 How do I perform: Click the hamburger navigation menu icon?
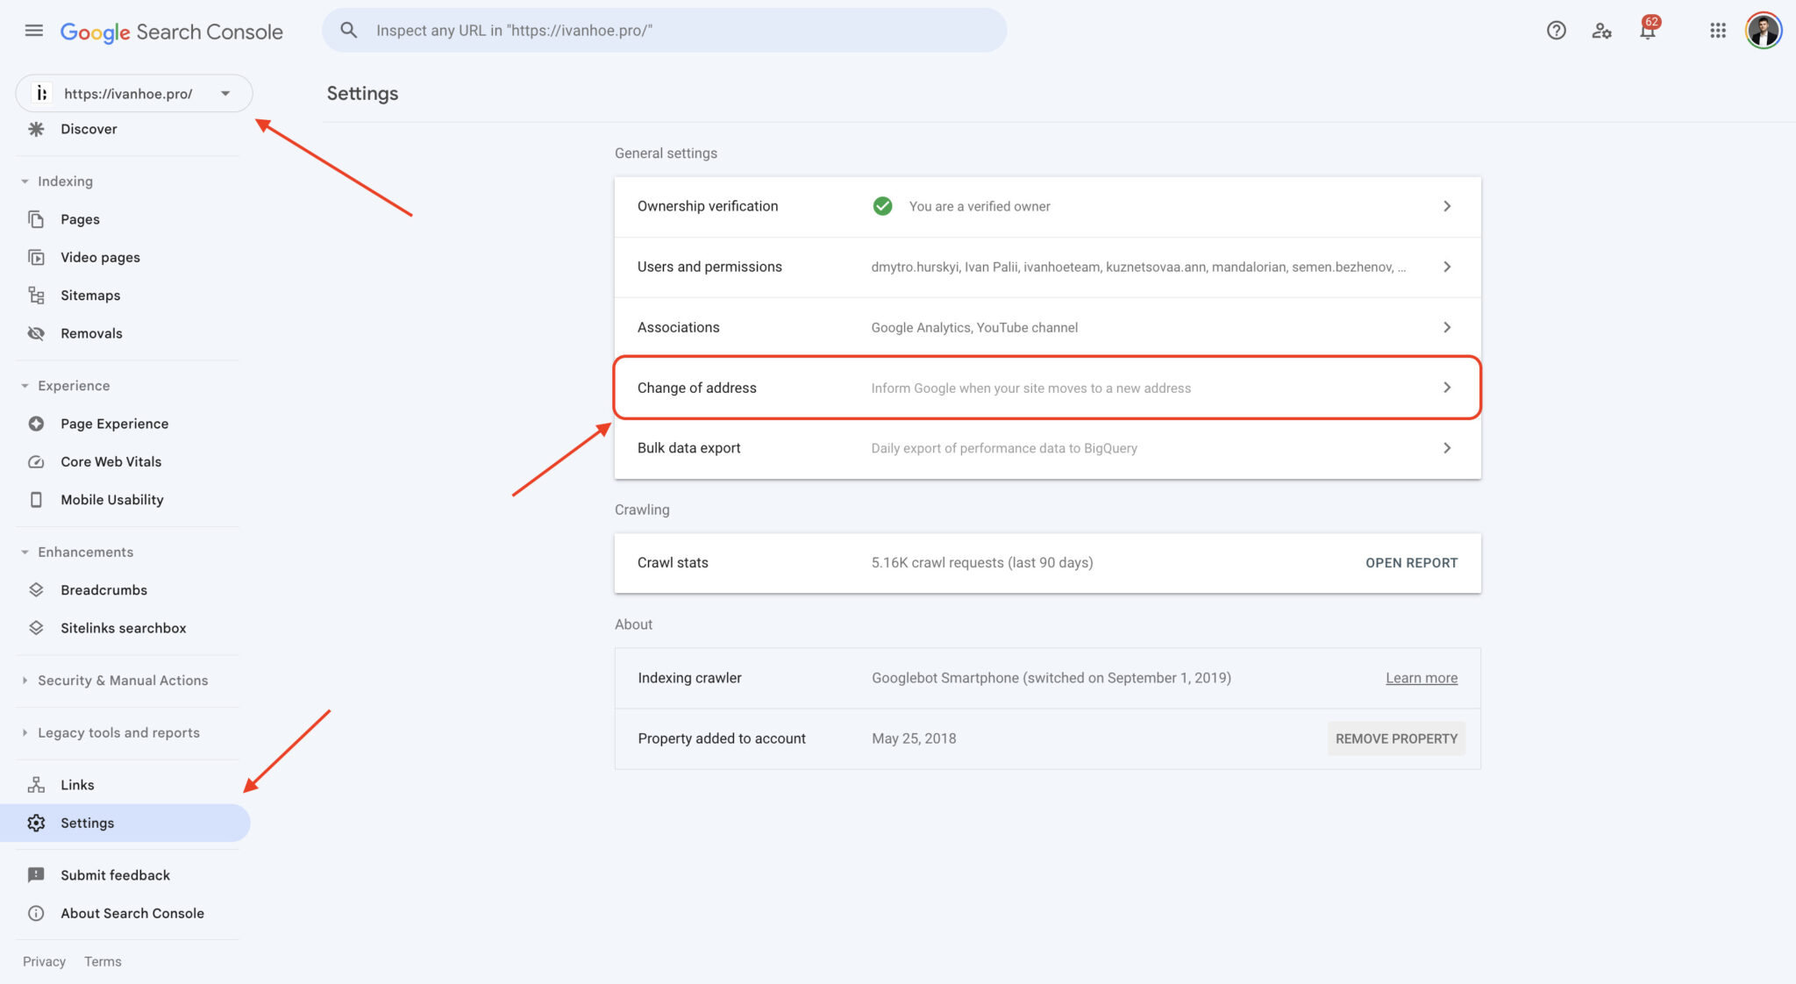pos(33,29)
